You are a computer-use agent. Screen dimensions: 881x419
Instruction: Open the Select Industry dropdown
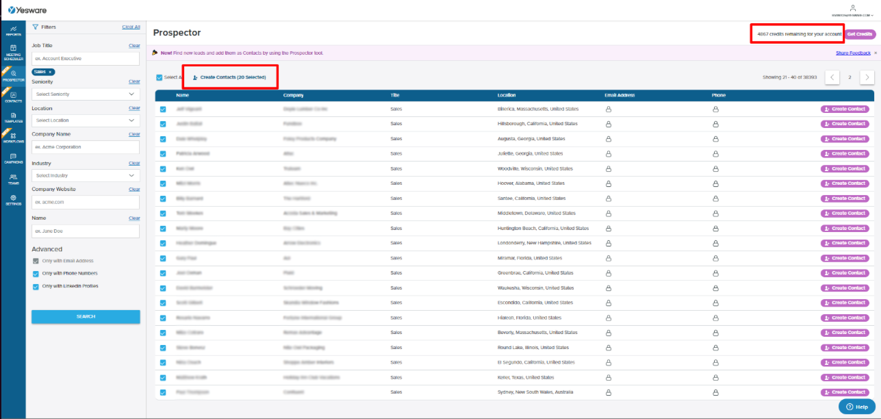coord(86,176)
